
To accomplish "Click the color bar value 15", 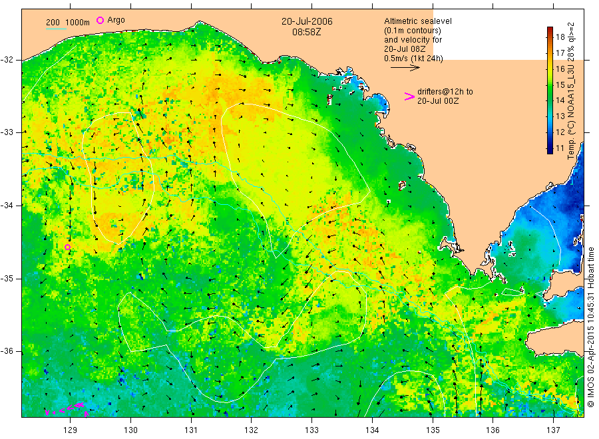I will click(560, 84).
